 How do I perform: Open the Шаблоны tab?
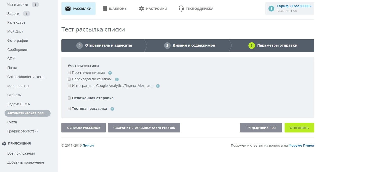coord(115,9)
